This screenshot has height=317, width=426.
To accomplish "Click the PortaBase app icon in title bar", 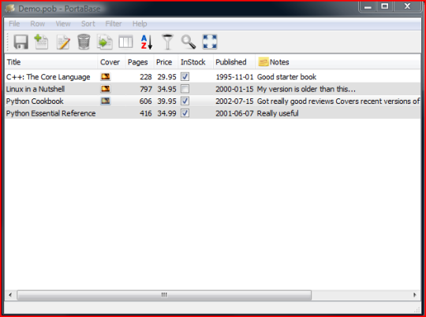I will pyautogui.click(x=10, y=9).
